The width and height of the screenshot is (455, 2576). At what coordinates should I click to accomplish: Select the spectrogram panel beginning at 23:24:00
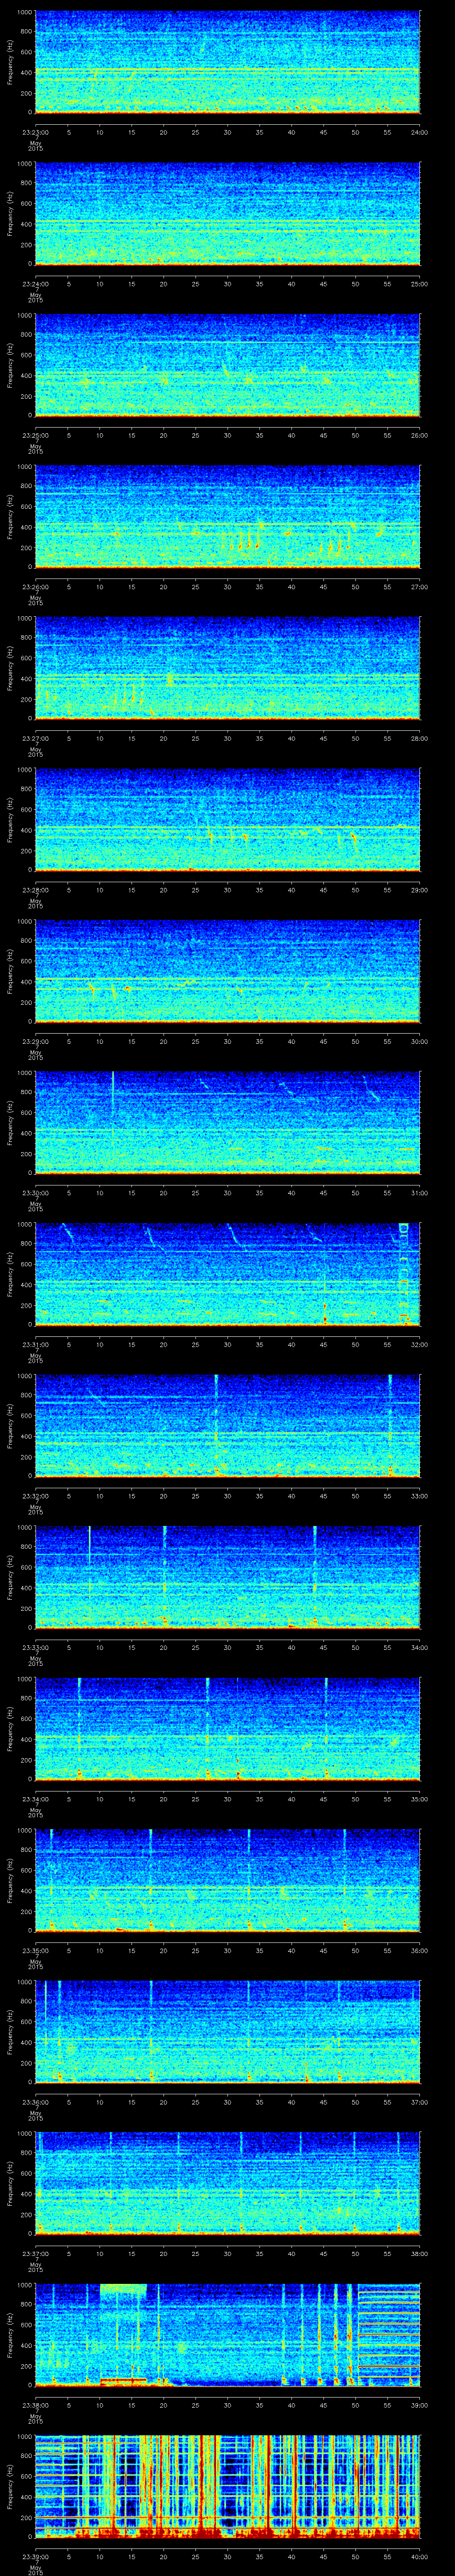pos(227,214)
